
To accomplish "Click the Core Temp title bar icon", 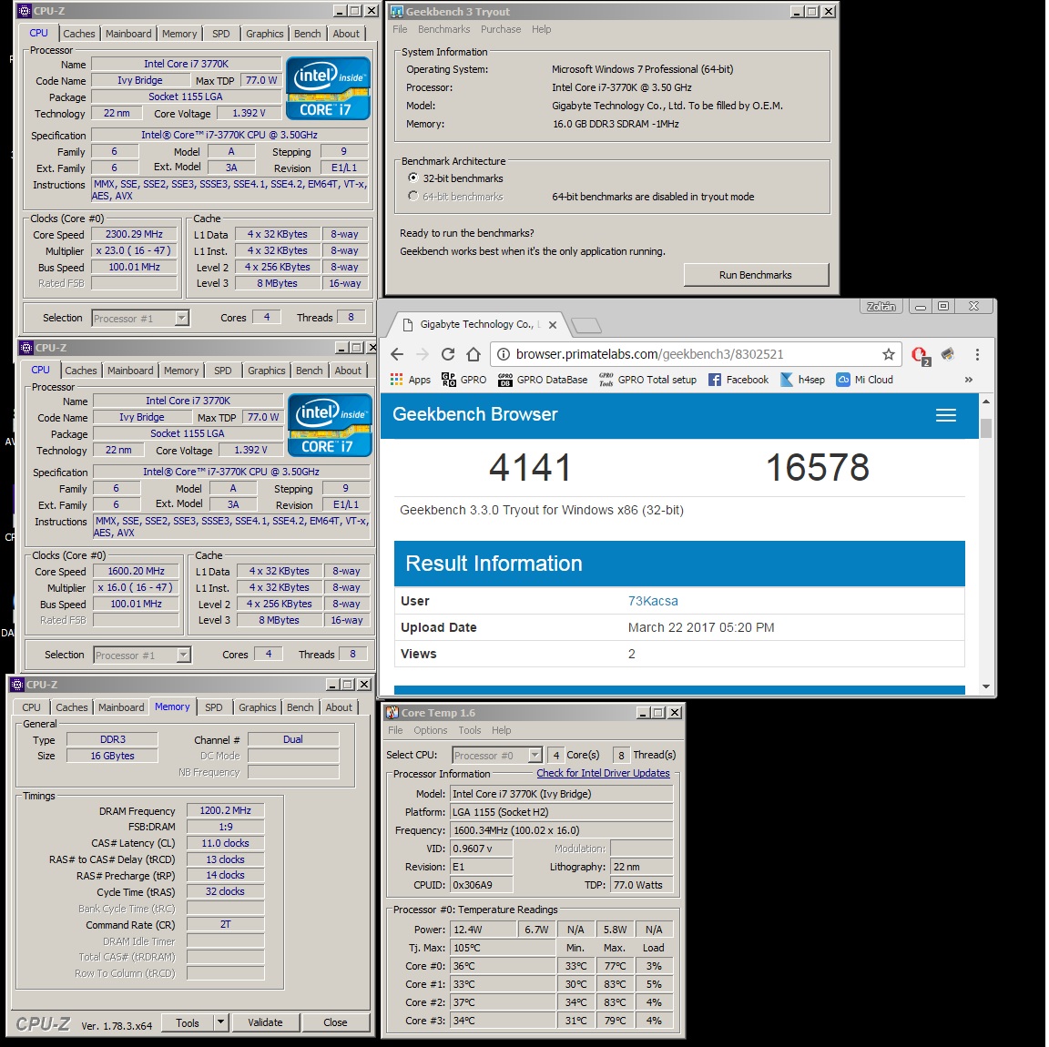I will (x=392, y=713).
